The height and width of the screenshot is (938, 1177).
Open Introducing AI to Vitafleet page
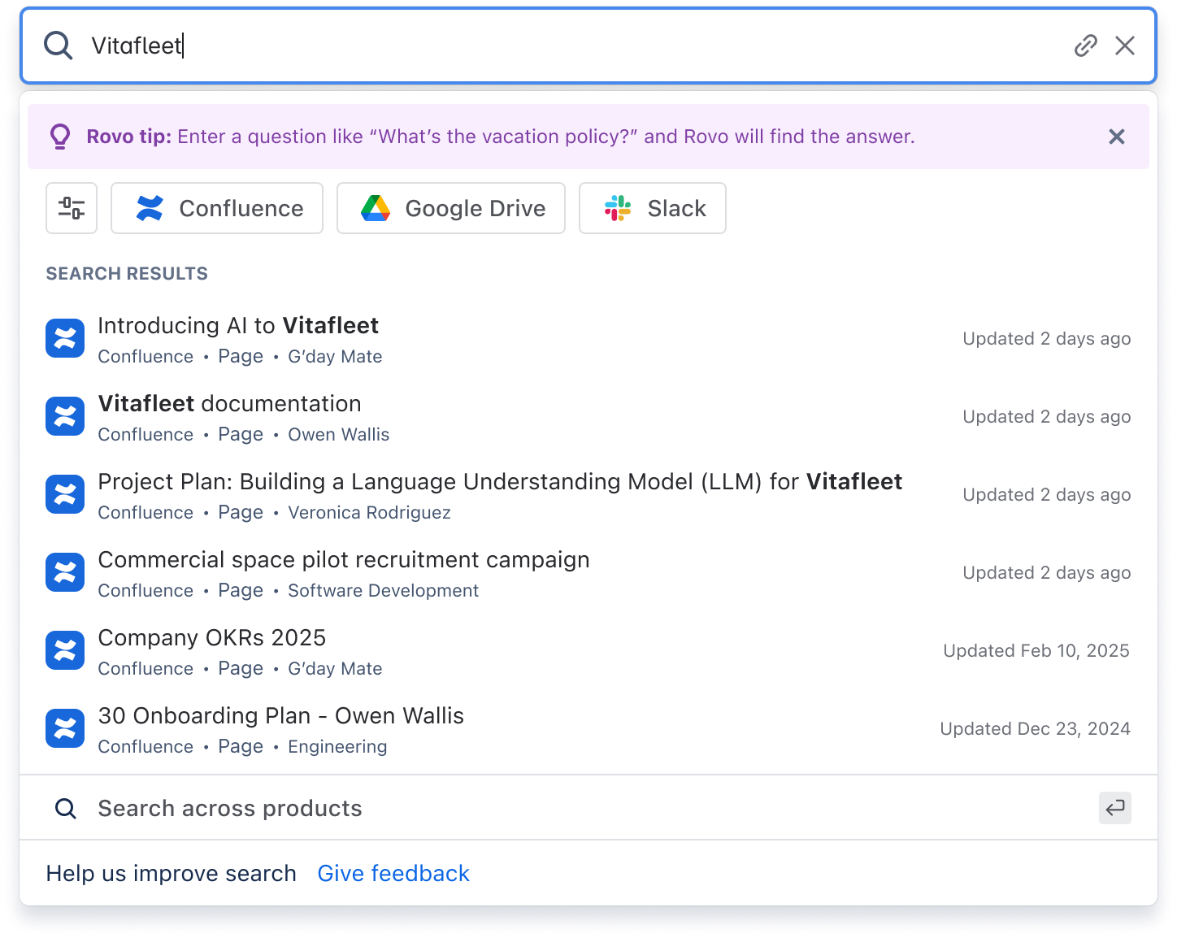tap(238, 325)
